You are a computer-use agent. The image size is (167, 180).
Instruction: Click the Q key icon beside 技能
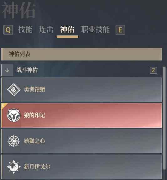tap(8, 30)
